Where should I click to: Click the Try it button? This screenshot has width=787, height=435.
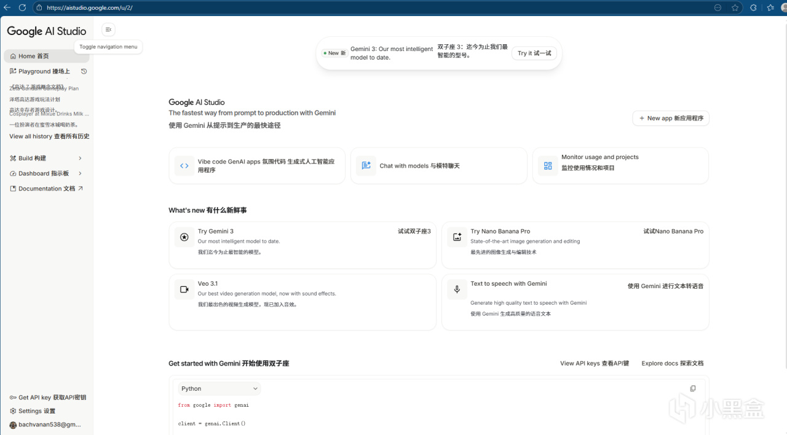point(534,53)
